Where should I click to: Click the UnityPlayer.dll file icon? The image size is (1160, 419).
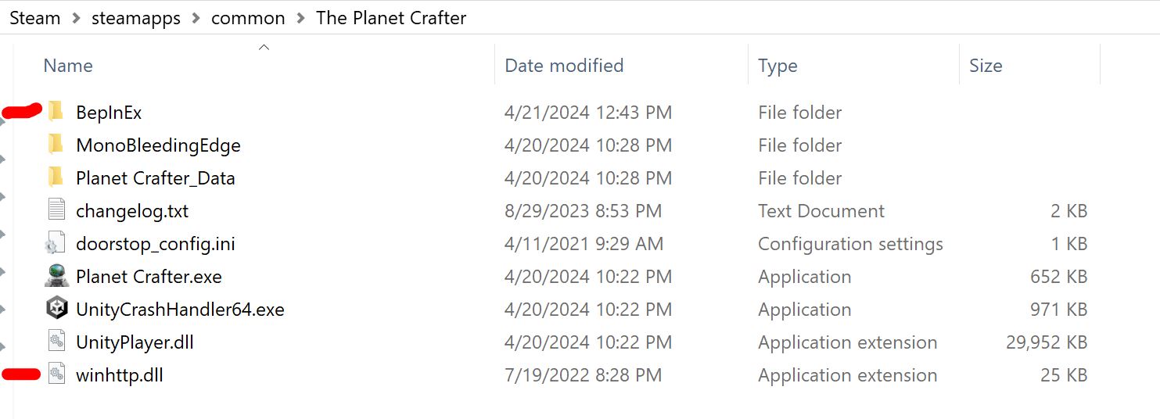(x=56, y=342)
